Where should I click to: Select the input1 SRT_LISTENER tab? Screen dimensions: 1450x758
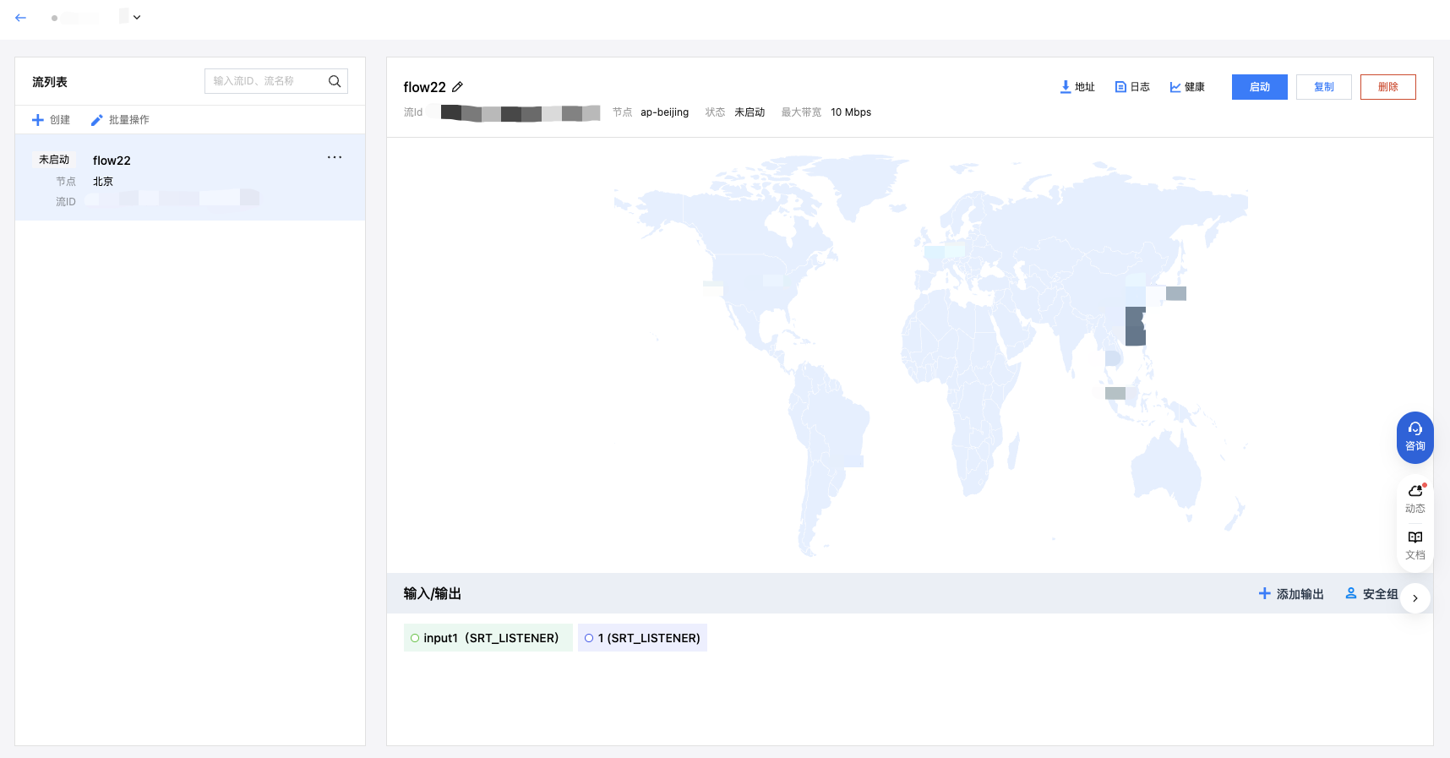(x=488, y=638)
